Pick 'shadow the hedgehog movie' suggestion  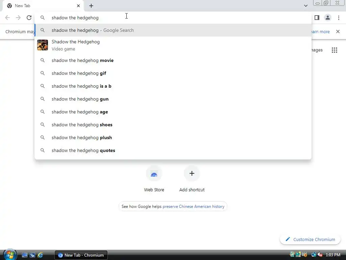[x=173, y=60]
